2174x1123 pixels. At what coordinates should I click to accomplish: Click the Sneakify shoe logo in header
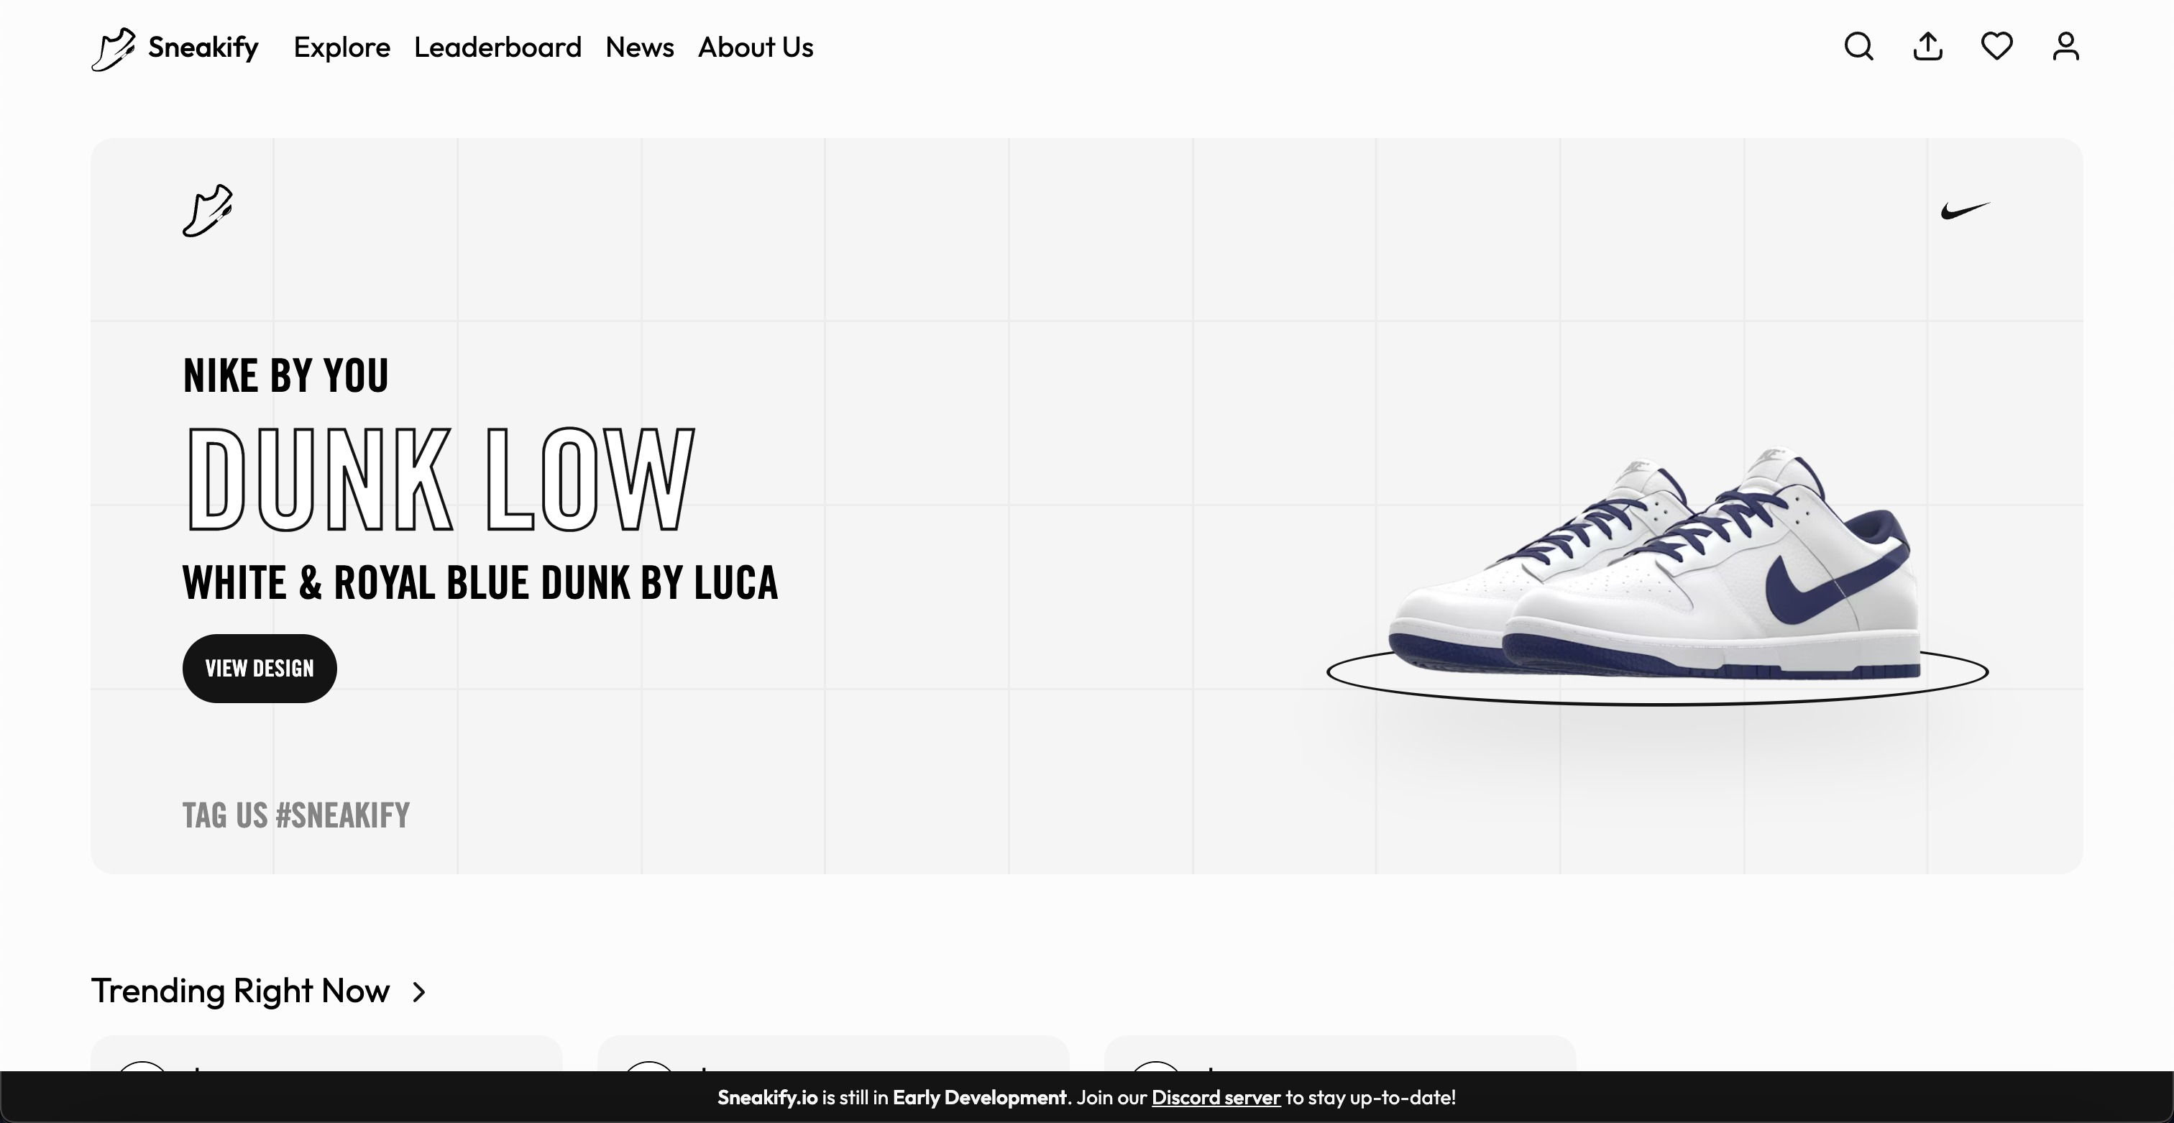coord(113,48)
